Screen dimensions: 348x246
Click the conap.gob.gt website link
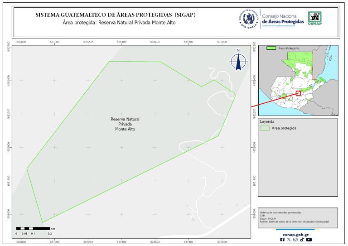pyautogui.click(x=296, y=234)
